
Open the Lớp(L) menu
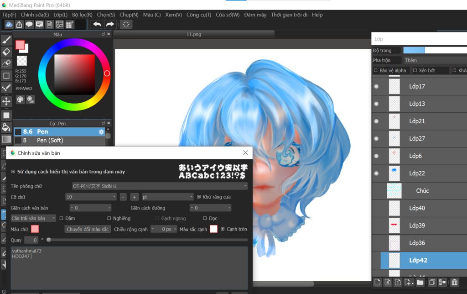pos(61,15)
